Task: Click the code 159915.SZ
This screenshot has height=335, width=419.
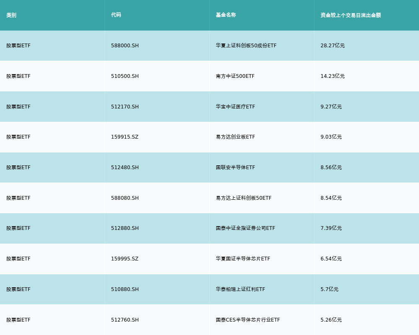Action: coord(124,137)
